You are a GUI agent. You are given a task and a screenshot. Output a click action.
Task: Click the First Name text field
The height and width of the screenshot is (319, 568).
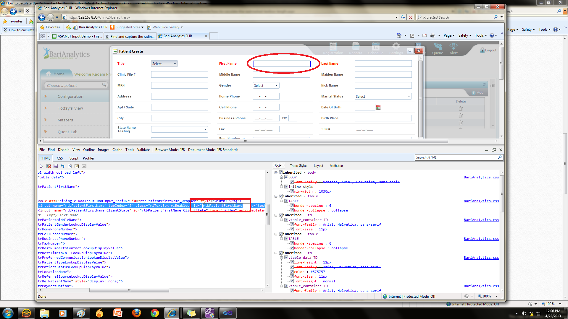[282, 64]
